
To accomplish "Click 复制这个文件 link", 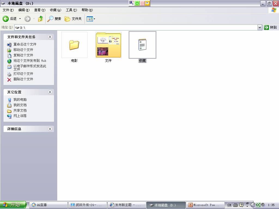I will [x=23, y=55].
